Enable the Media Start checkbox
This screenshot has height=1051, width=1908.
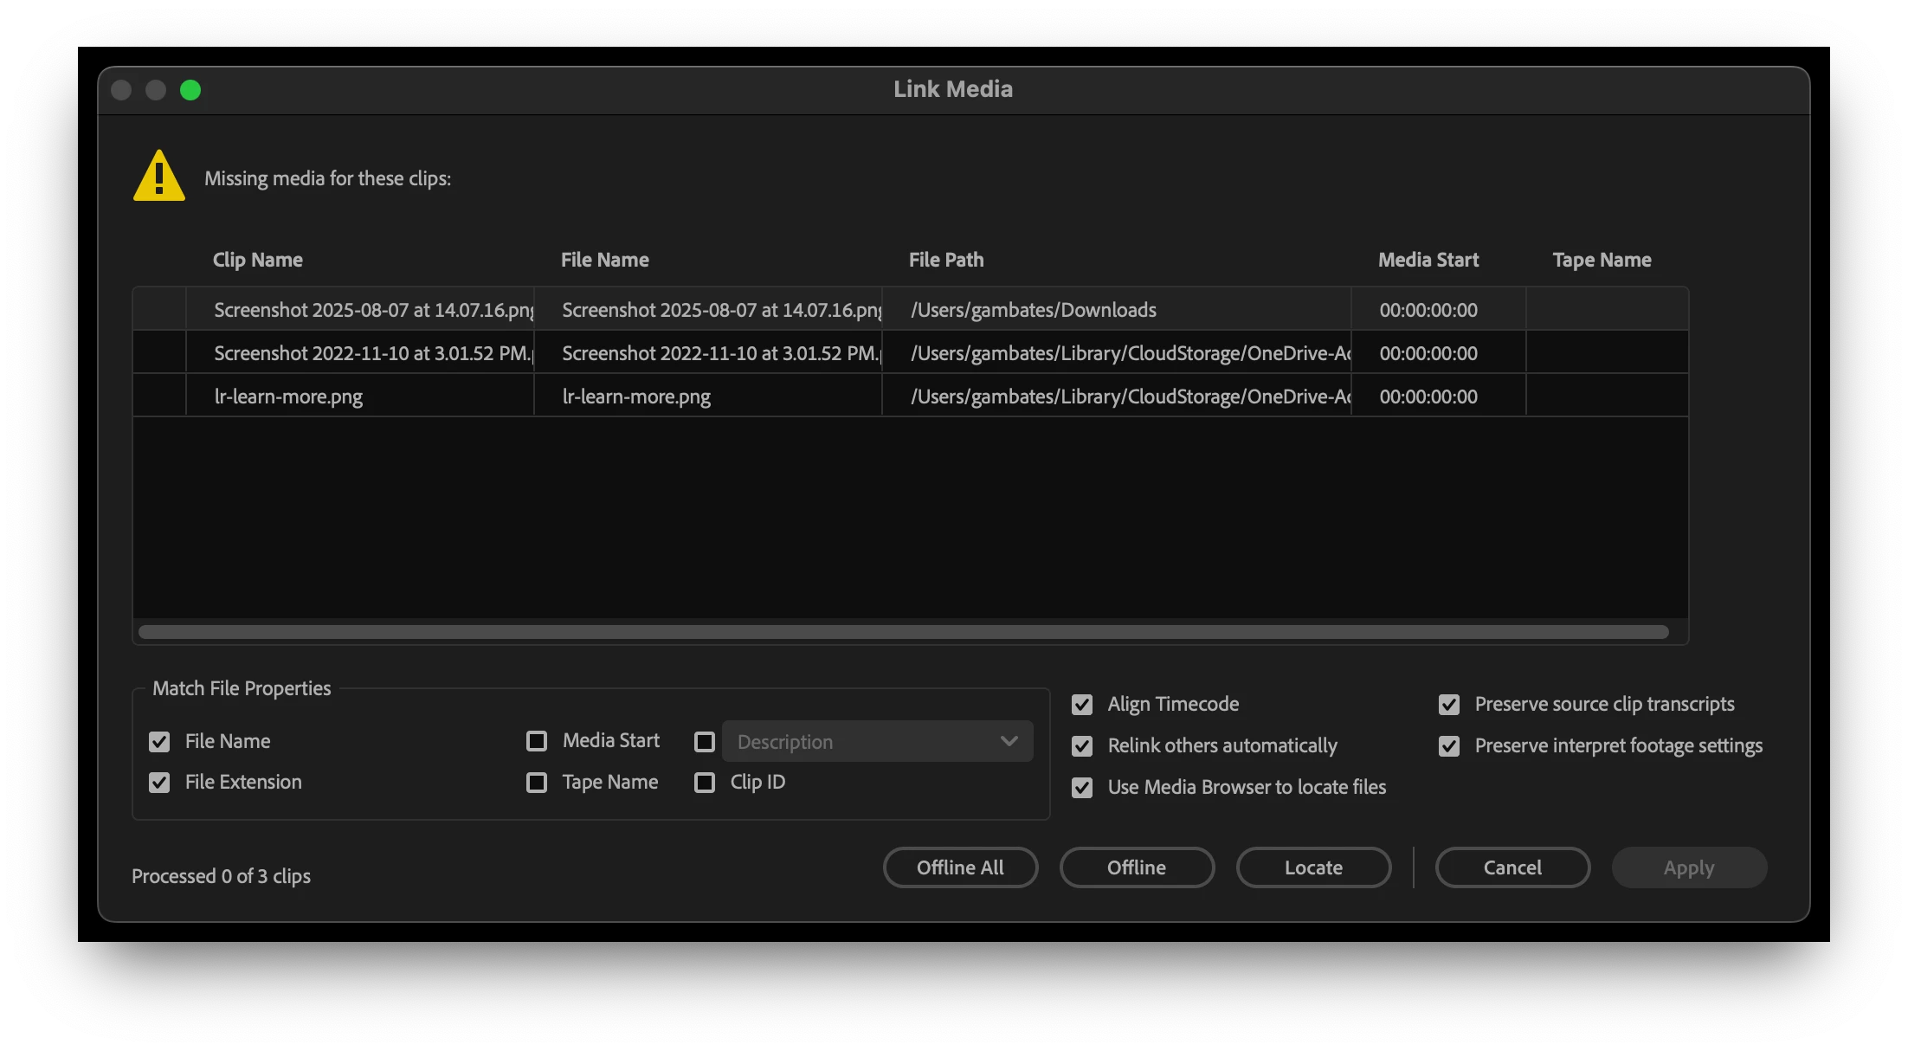point(537,741)
